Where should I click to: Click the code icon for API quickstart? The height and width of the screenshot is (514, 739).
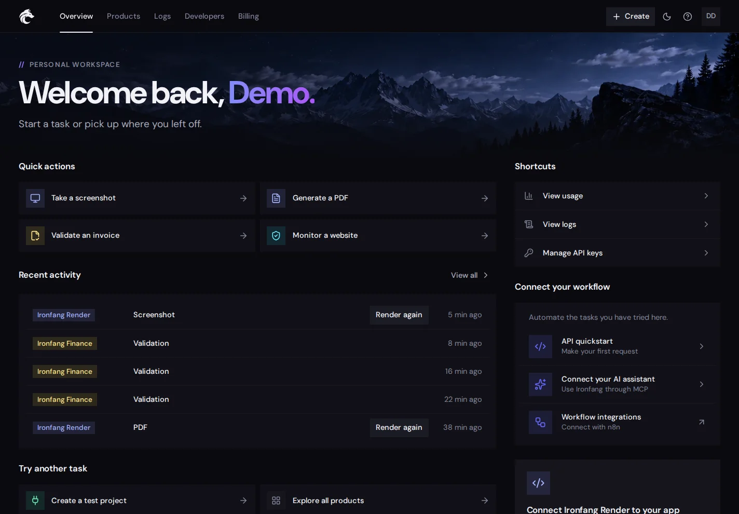pos(540,346)
